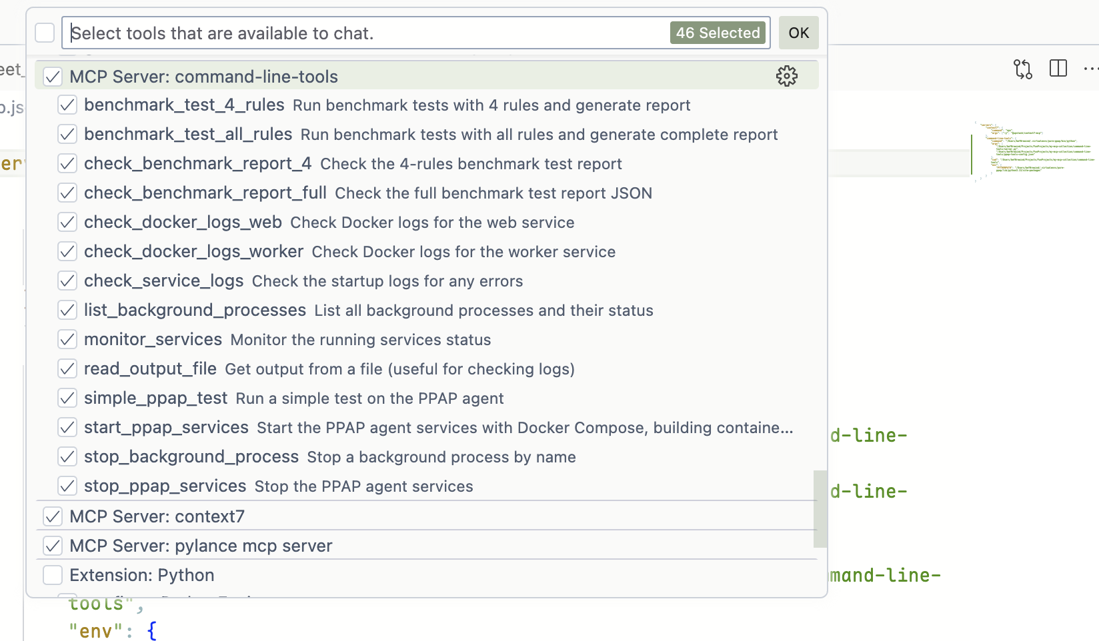Open settings gear for command-line-tools server
Viewport: 1099px width, 641px height.
pyautogui.click(x=787, y=76)
